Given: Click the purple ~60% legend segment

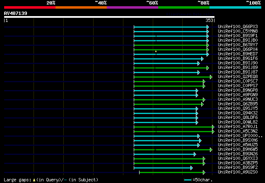Looking at the screenshot, I should coord(132,7).
